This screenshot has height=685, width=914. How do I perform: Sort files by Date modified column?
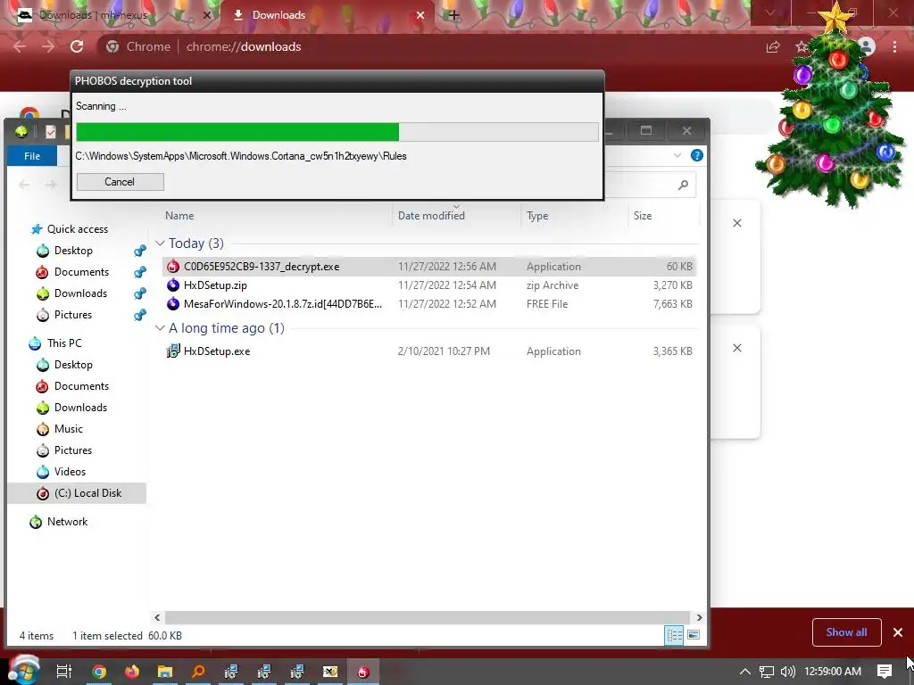431,216
